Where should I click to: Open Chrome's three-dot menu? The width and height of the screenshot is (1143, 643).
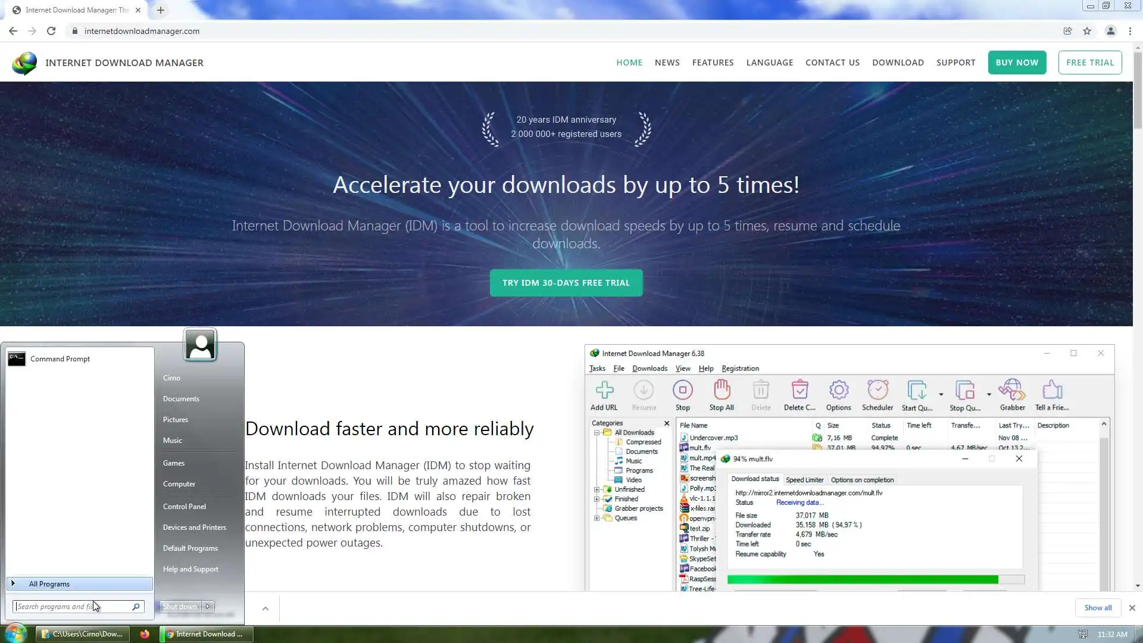pos(1130,31)
